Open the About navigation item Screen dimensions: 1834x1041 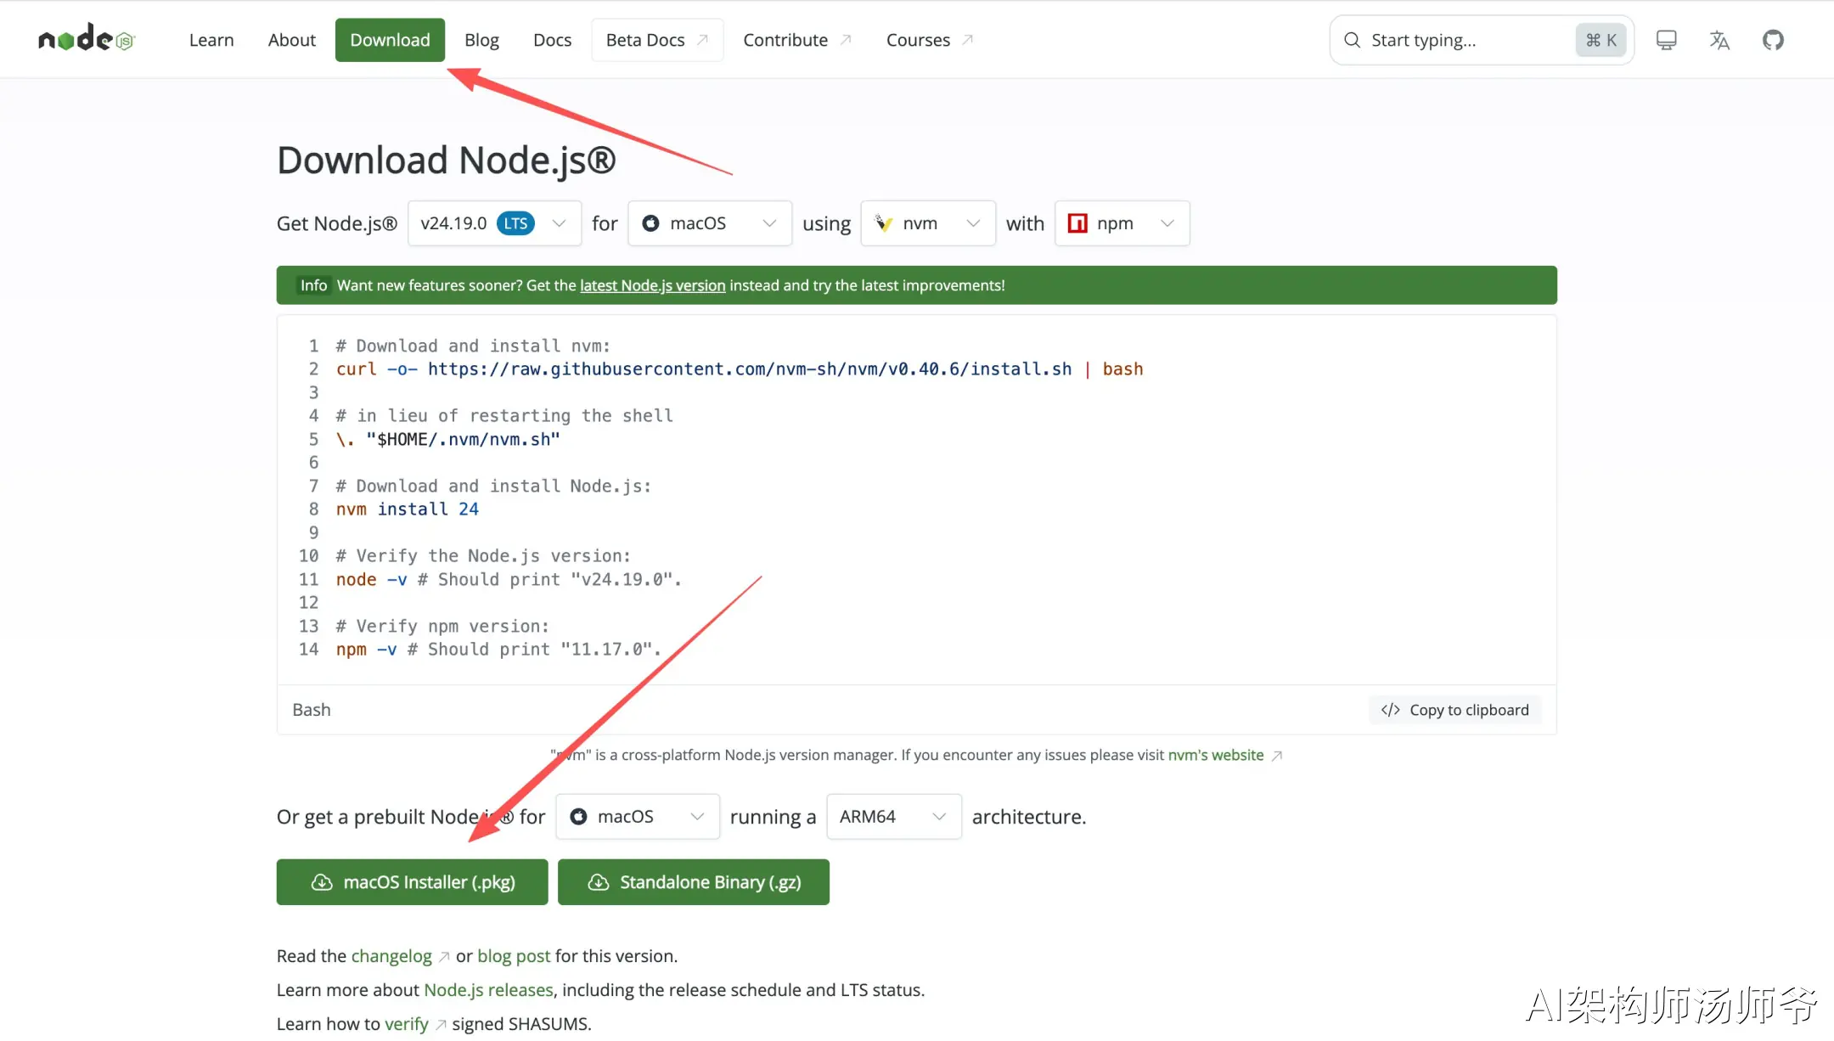pos(291,40)
